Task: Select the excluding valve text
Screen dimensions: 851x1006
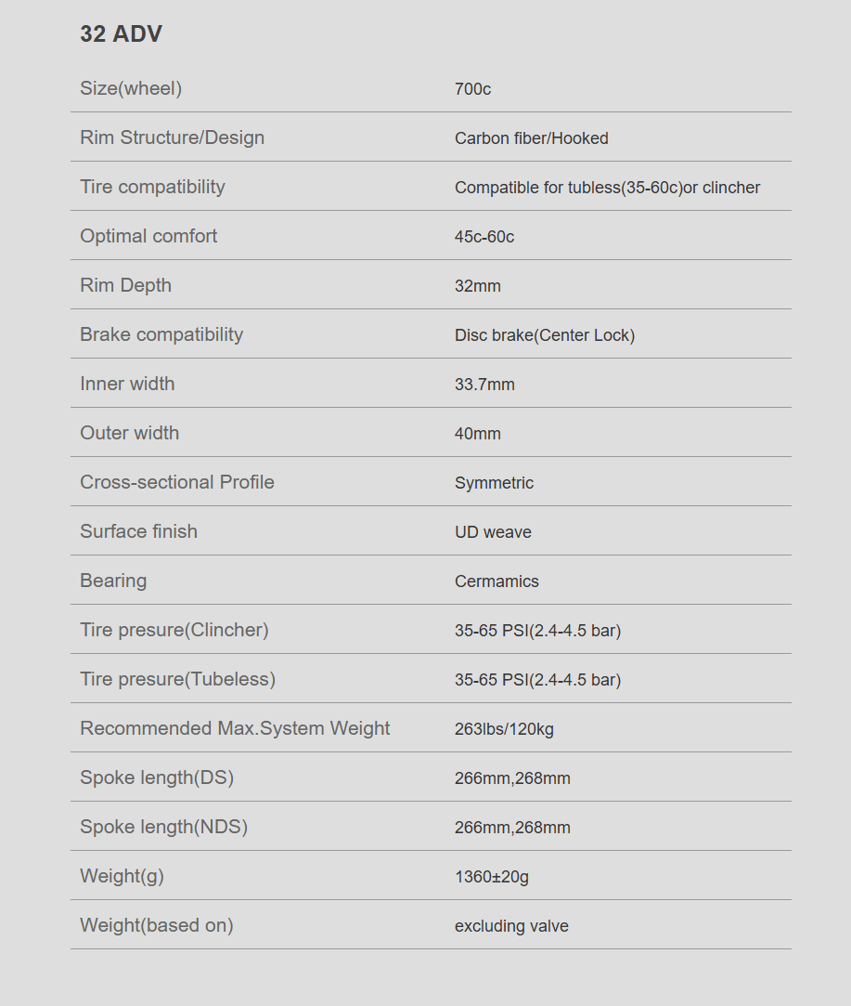Action: (x=511, y=926)
